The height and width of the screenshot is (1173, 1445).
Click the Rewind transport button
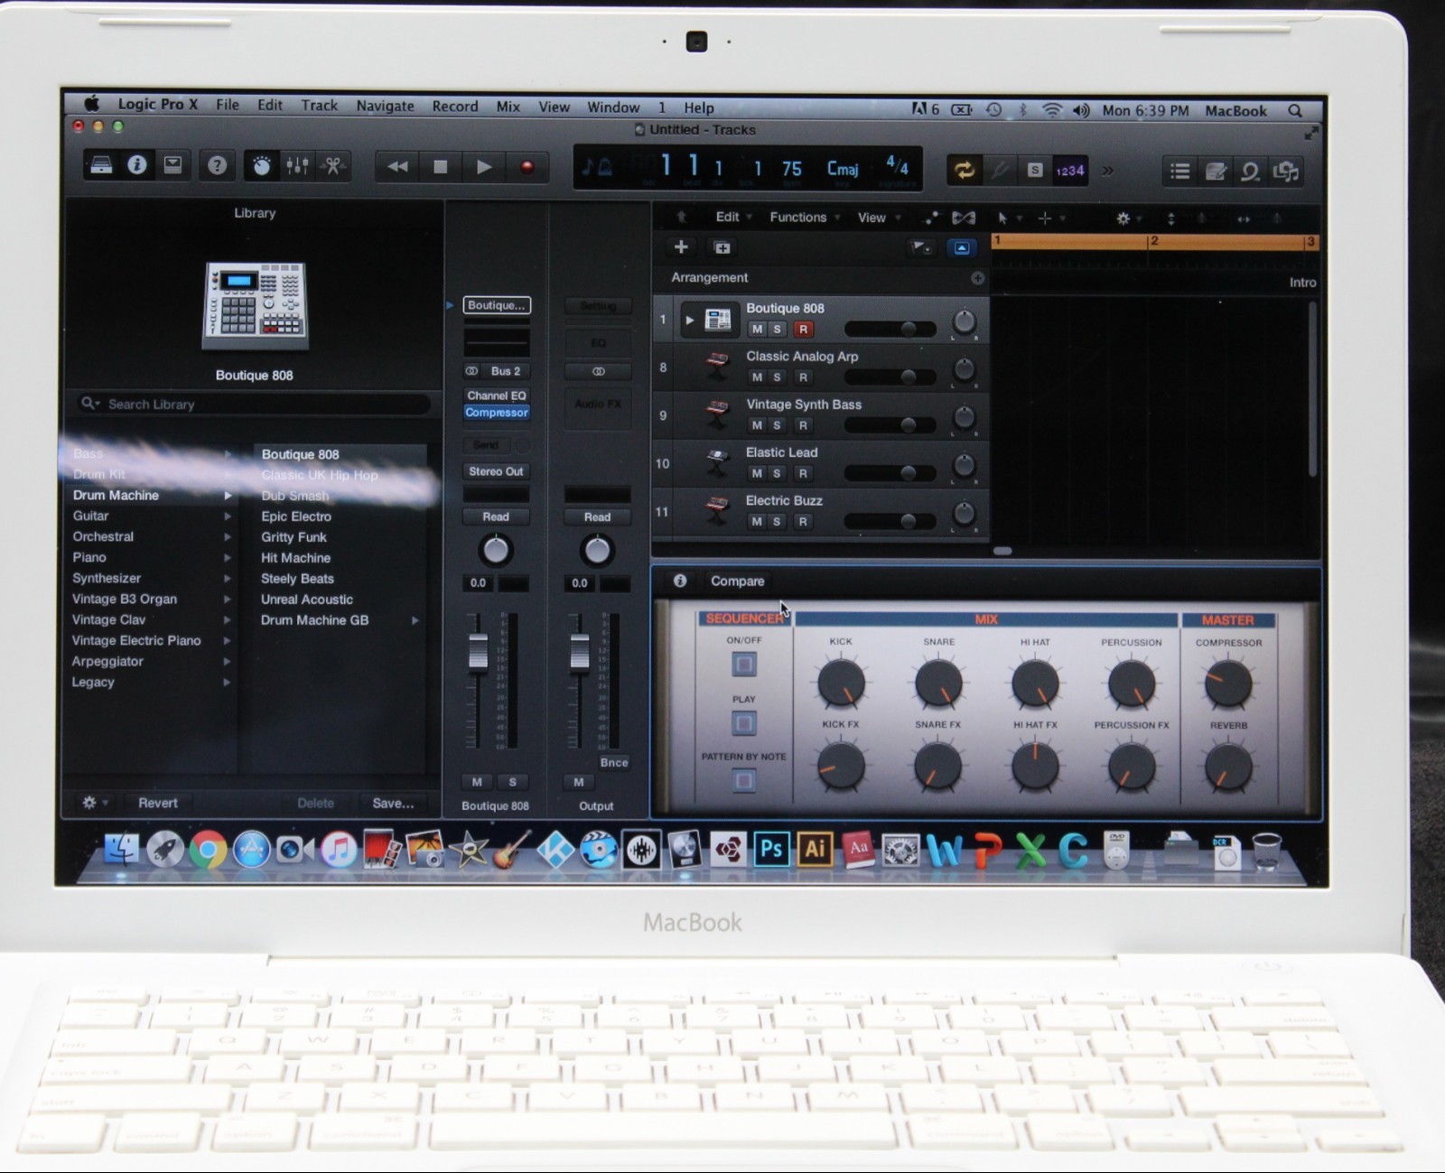(397, 166)
